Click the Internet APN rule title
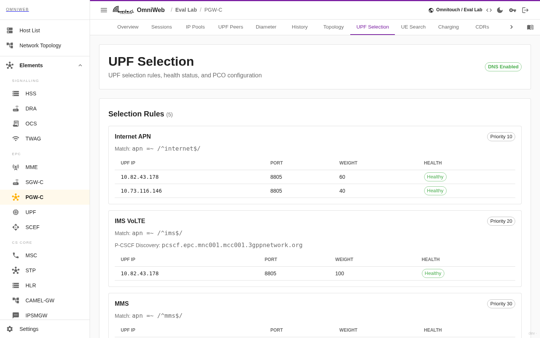The width and height of the screenshot is (540, 338). click(x=133, y=137)
